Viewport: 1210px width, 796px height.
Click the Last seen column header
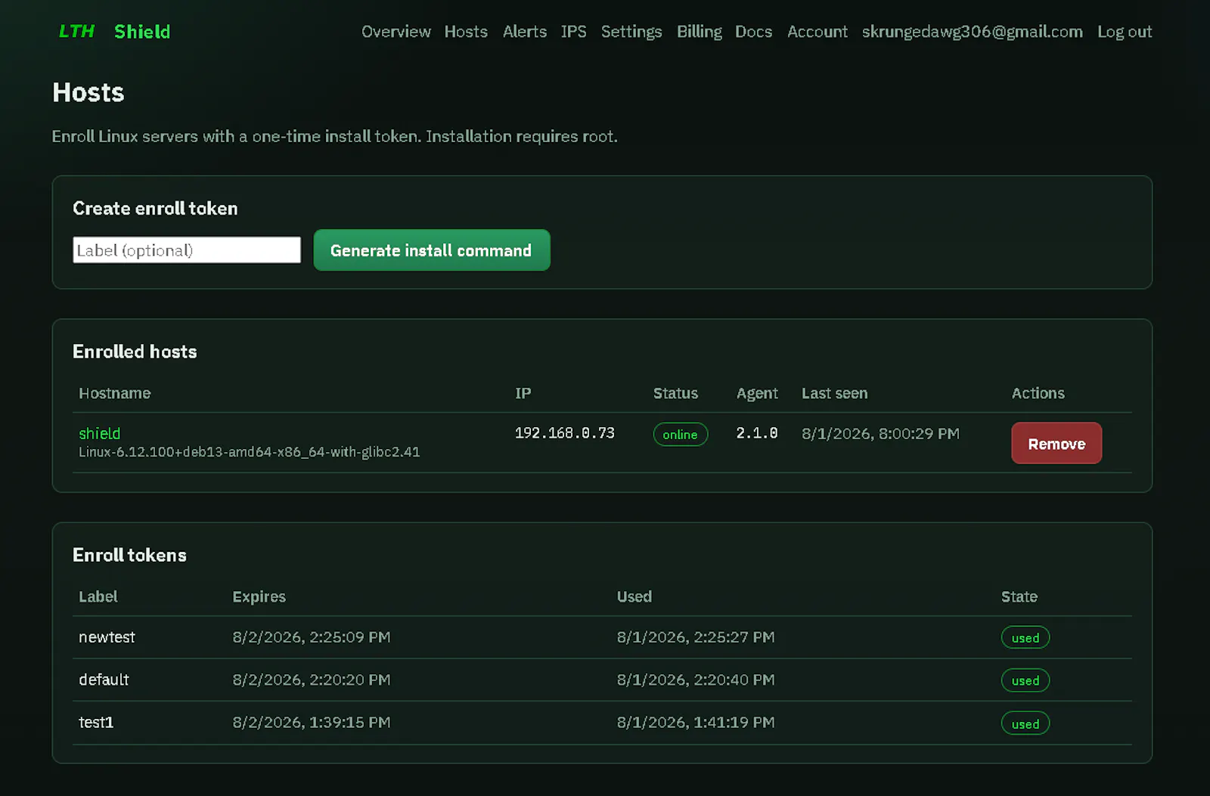coord(835,393)
